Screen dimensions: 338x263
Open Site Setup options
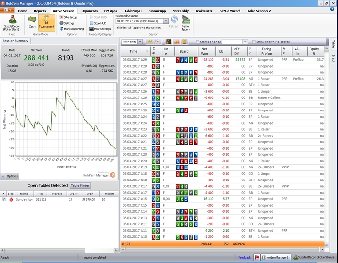(x=69, y=17)
